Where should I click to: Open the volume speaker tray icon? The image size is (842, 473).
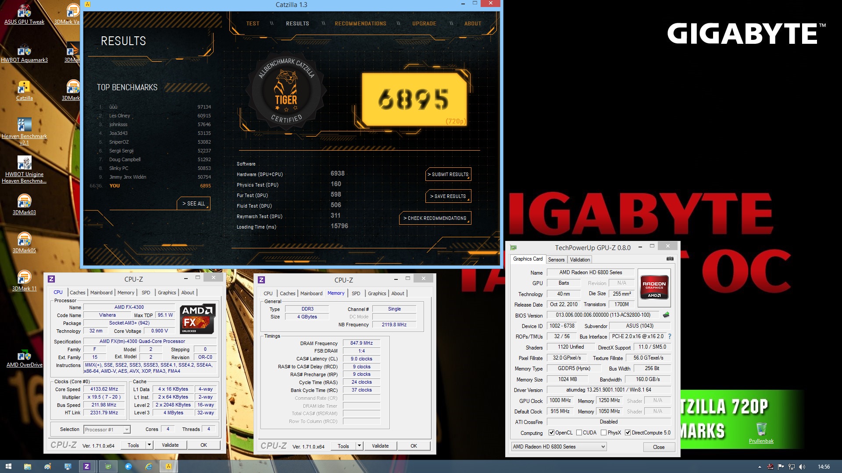click(x=802, y=467)
